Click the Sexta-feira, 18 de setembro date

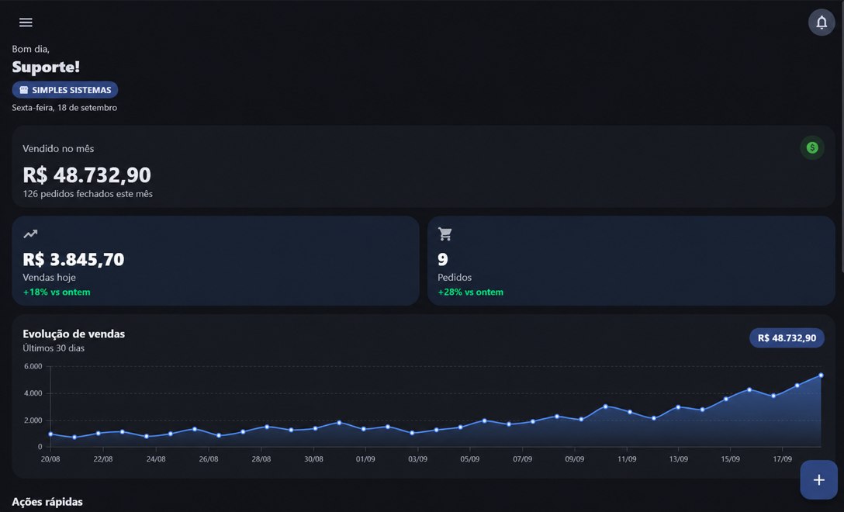(x=64, y=108)
